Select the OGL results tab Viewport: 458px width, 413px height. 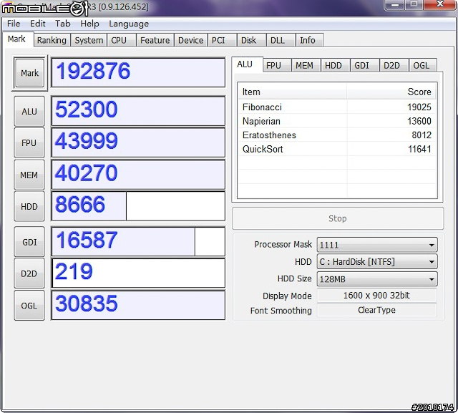pyautogui.click(x=422, y=65)
